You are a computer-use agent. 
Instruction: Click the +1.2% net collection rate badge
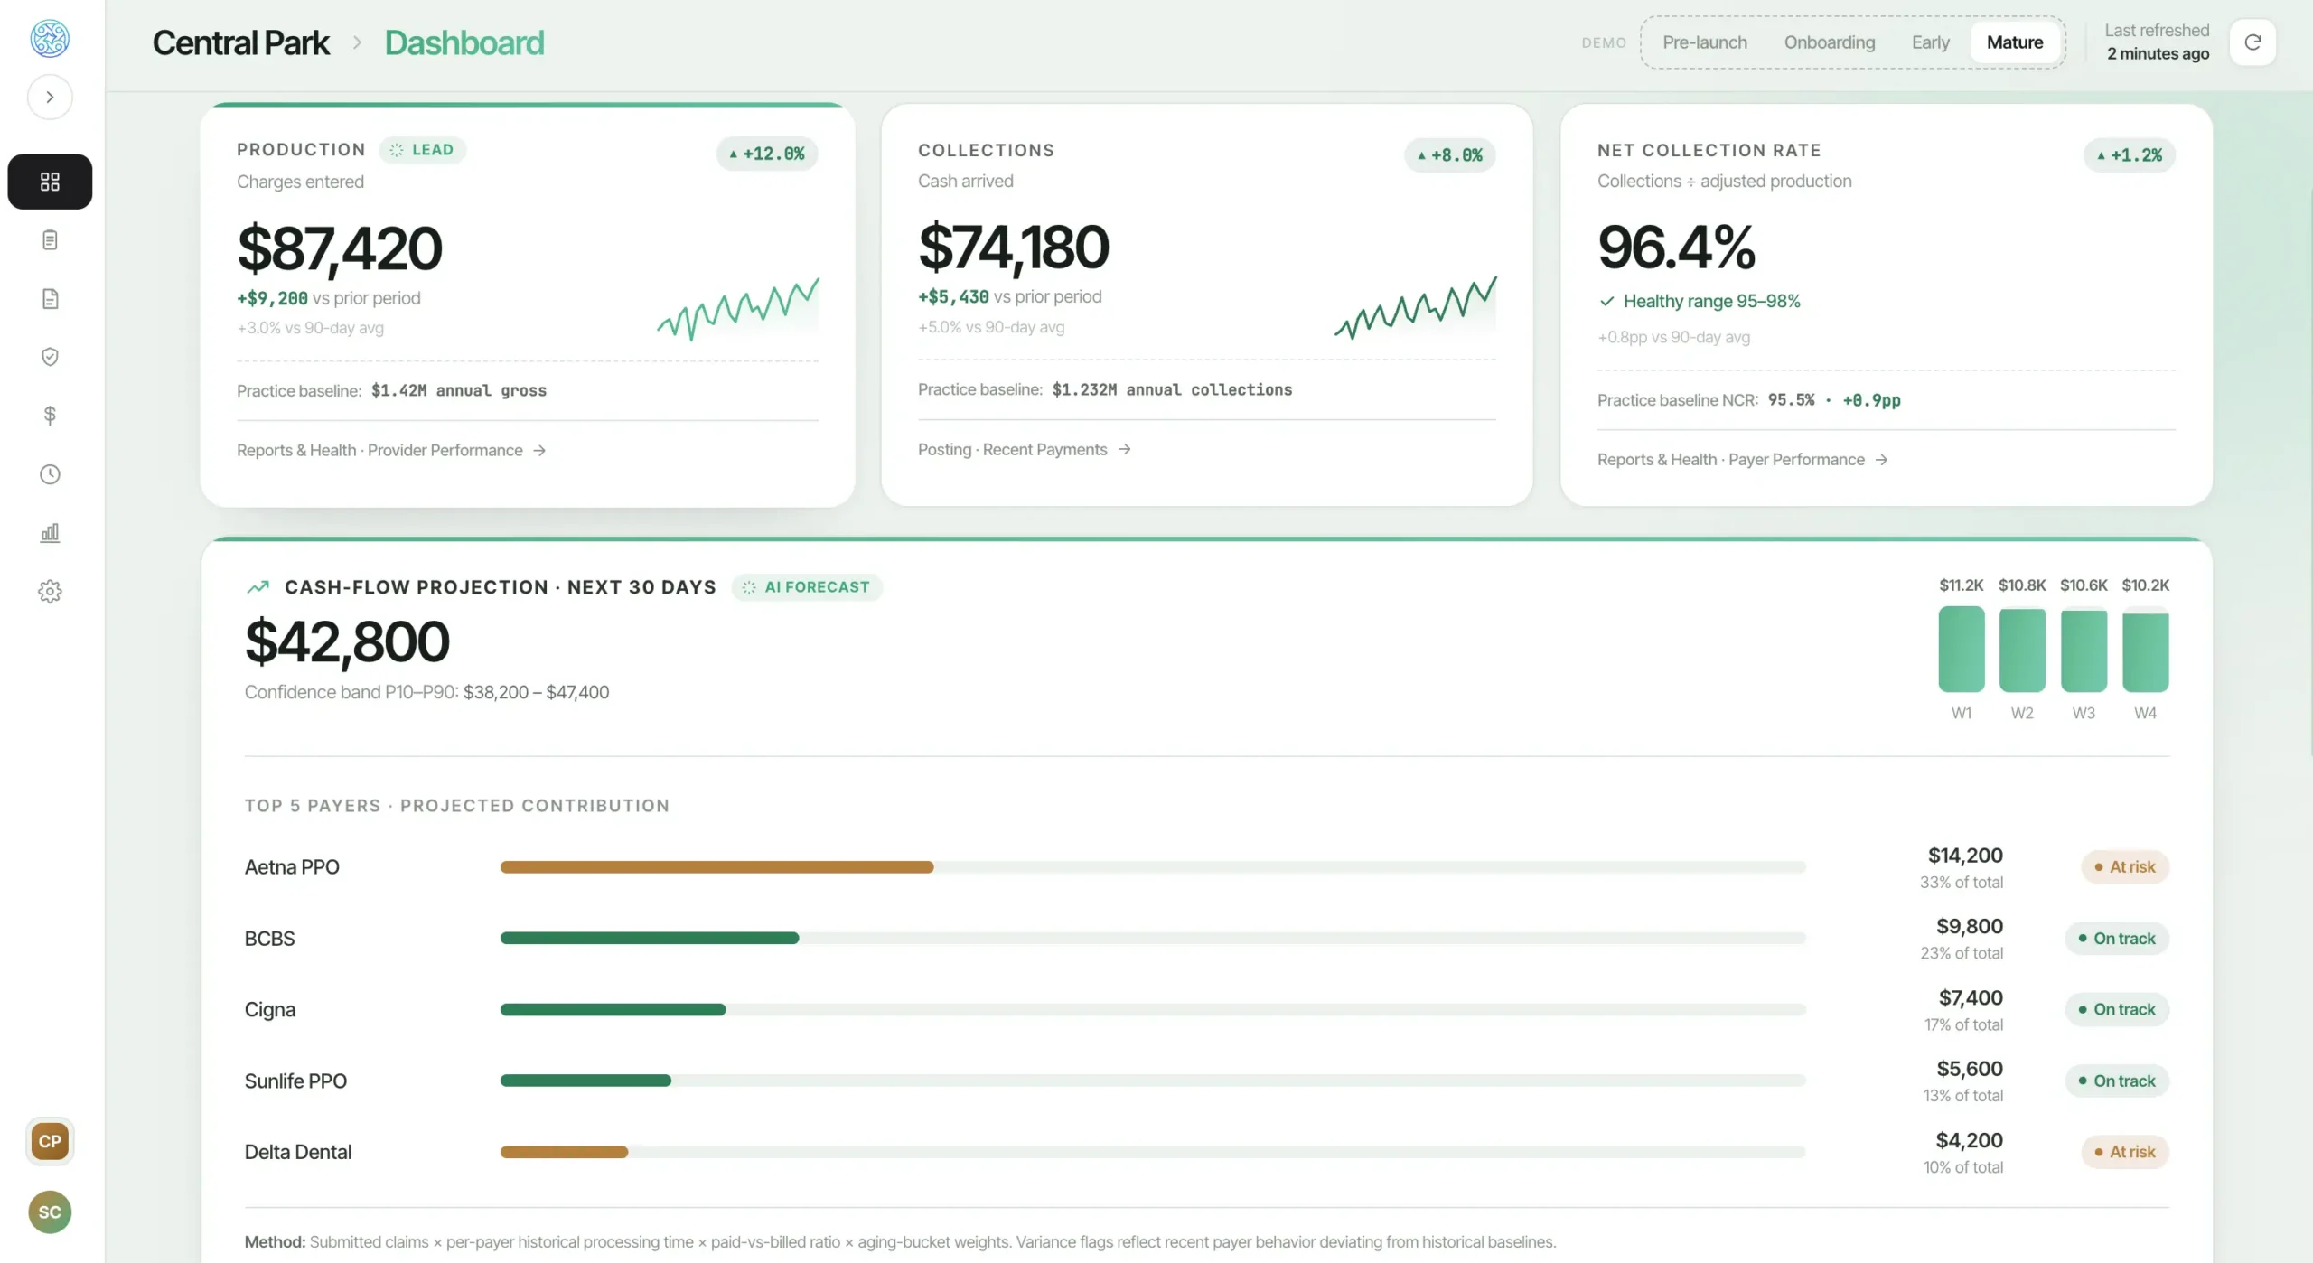(2130, 155)
